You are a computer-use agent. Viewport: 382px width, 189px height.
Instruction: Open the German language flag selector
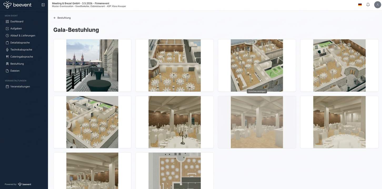click(360, 4)
